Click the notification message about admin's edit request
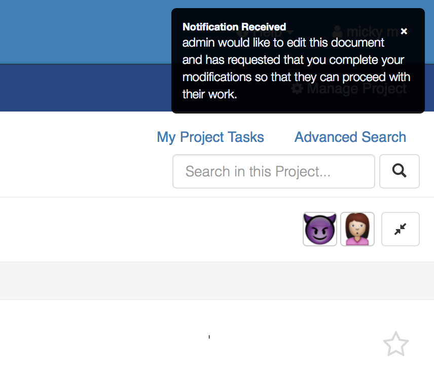Viewport: 434px width, 370px height. 296,68
